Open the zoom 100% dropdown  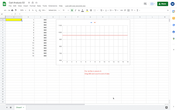point(23,10)
